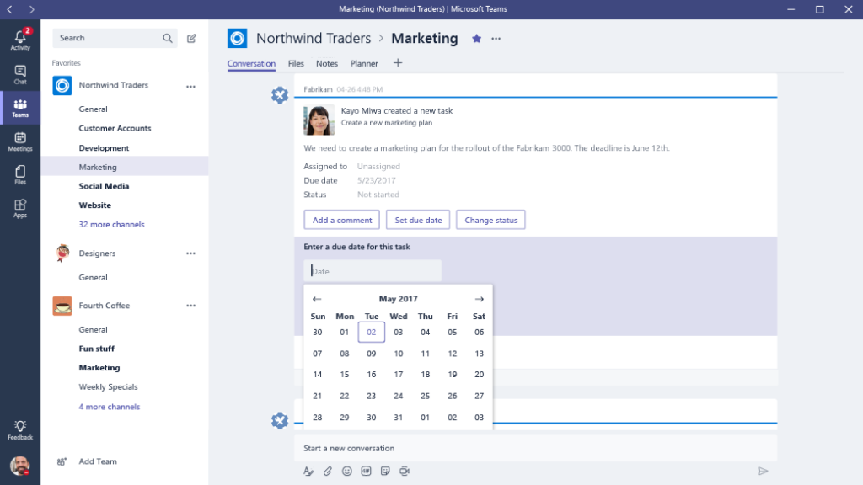Image resolution: width=863 pixels, height=485 pixels.
Task: Go to previous month in calendar
Action: tap(317, 299)
